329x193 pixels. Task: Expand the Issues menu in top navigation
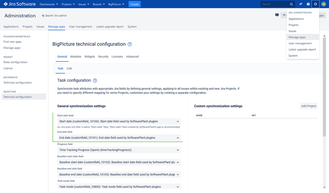84,4
